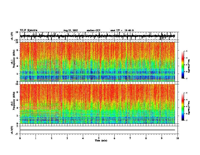This screenshot has height=155, width=200.
Task: Click the "ch.1(V)" waveform axis label
Action: [x=12, y=36]
